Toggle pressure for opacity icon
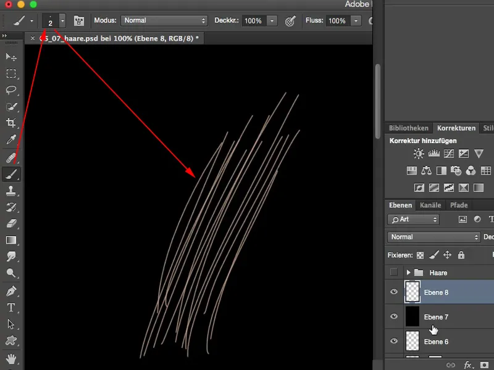The height and width of the screenshot is (370, 494). coord(290,21)
